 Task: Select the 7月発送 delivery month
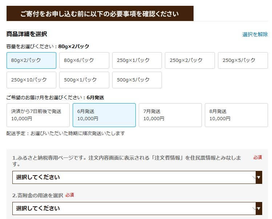(170, 115)
